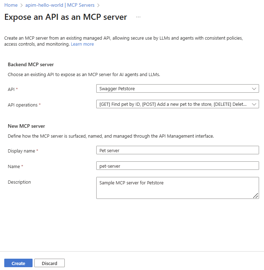
Task: Select the Swagger Petstore API field
Action: 173,89
